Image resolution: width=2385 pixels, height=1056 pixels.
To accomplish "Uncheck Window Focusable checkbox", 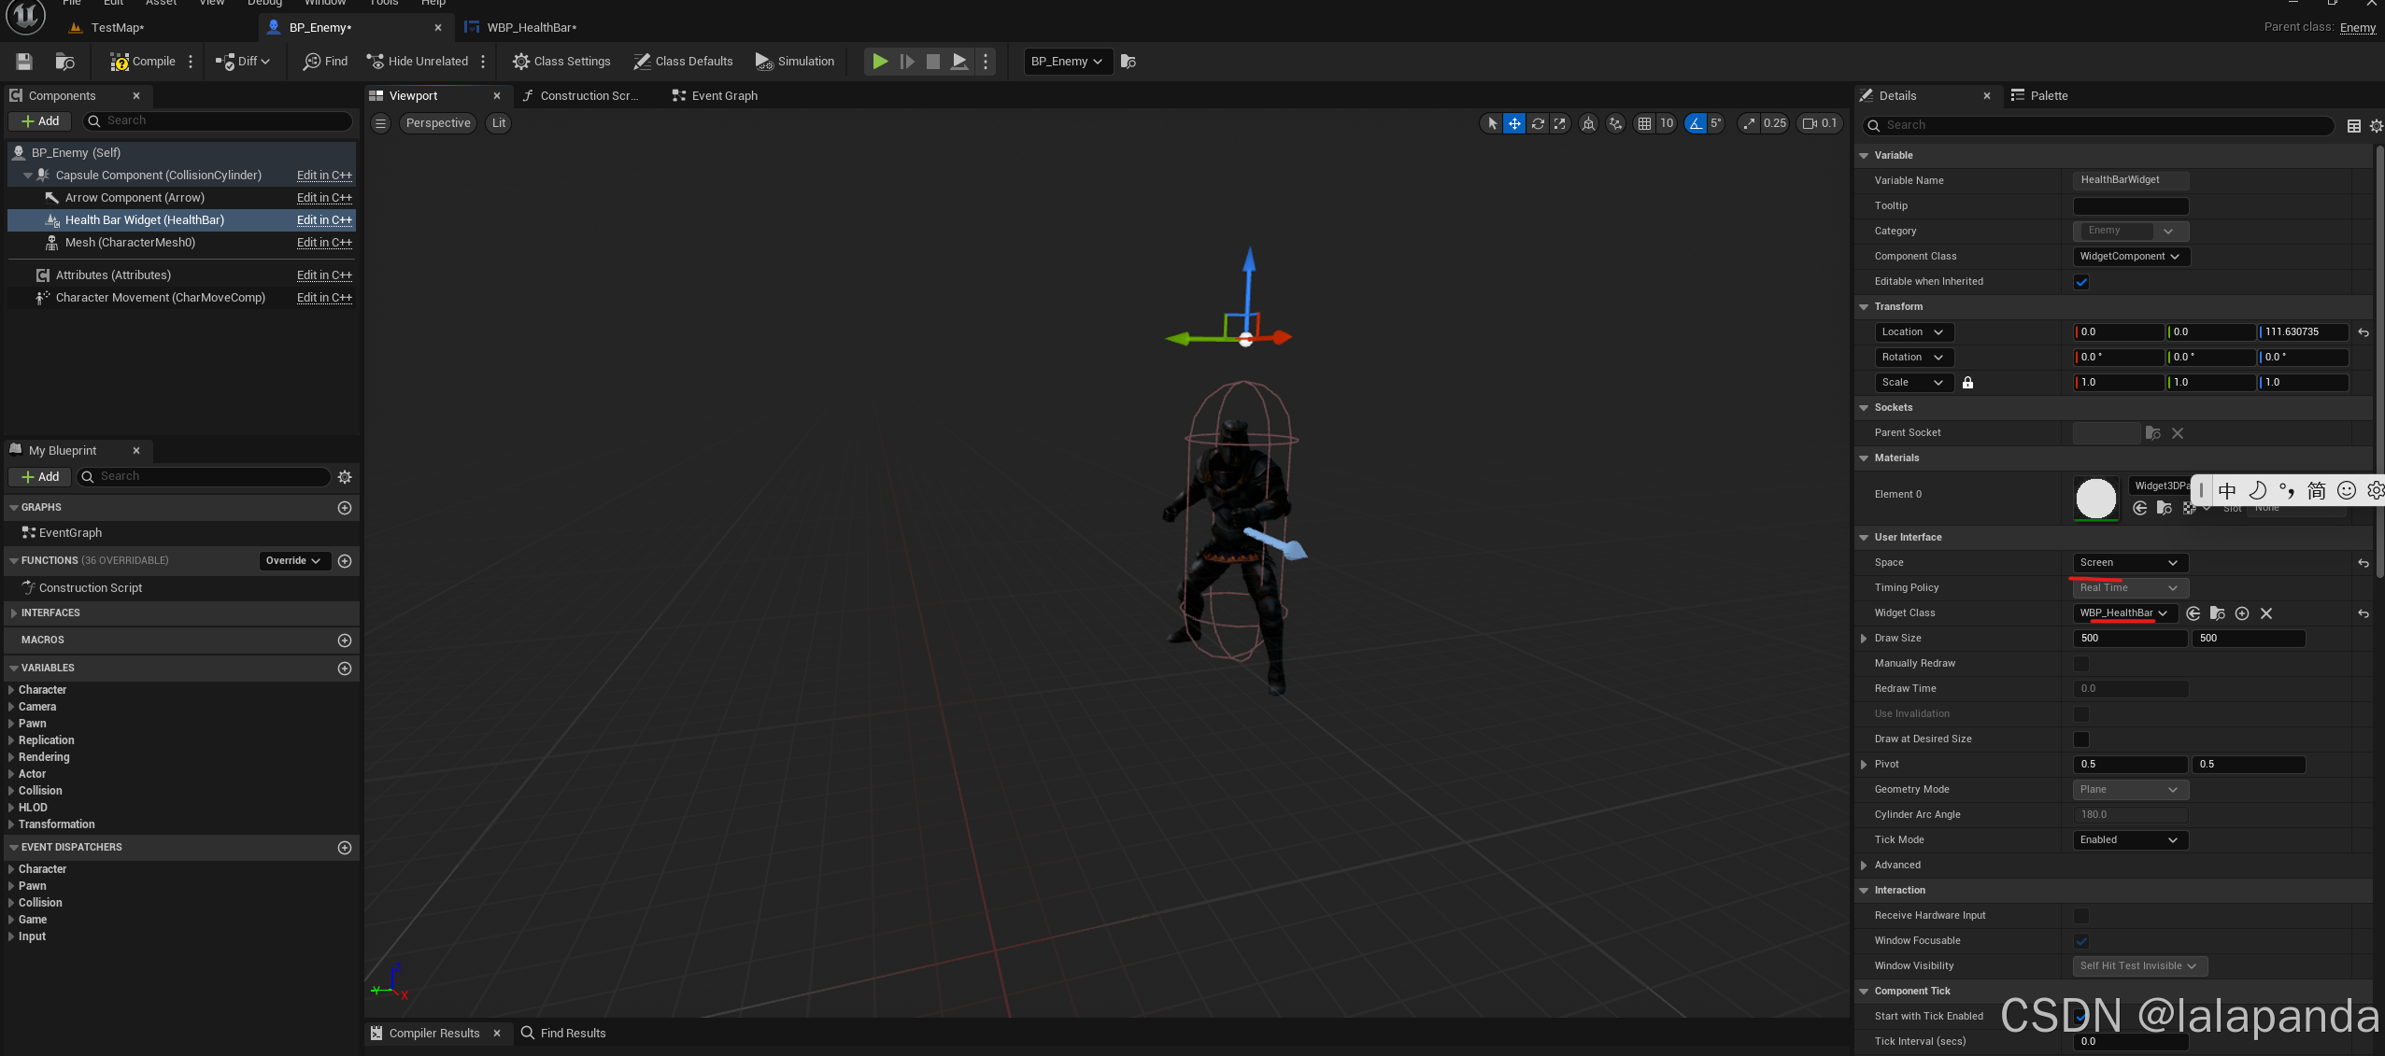I will pyautogui.click(x=2081, y=941).
